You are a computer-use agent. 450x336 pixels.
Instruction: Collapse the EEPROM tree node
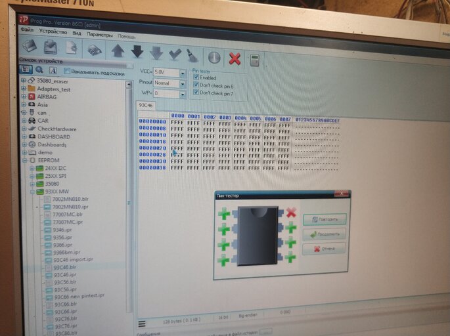pos(25,160)
